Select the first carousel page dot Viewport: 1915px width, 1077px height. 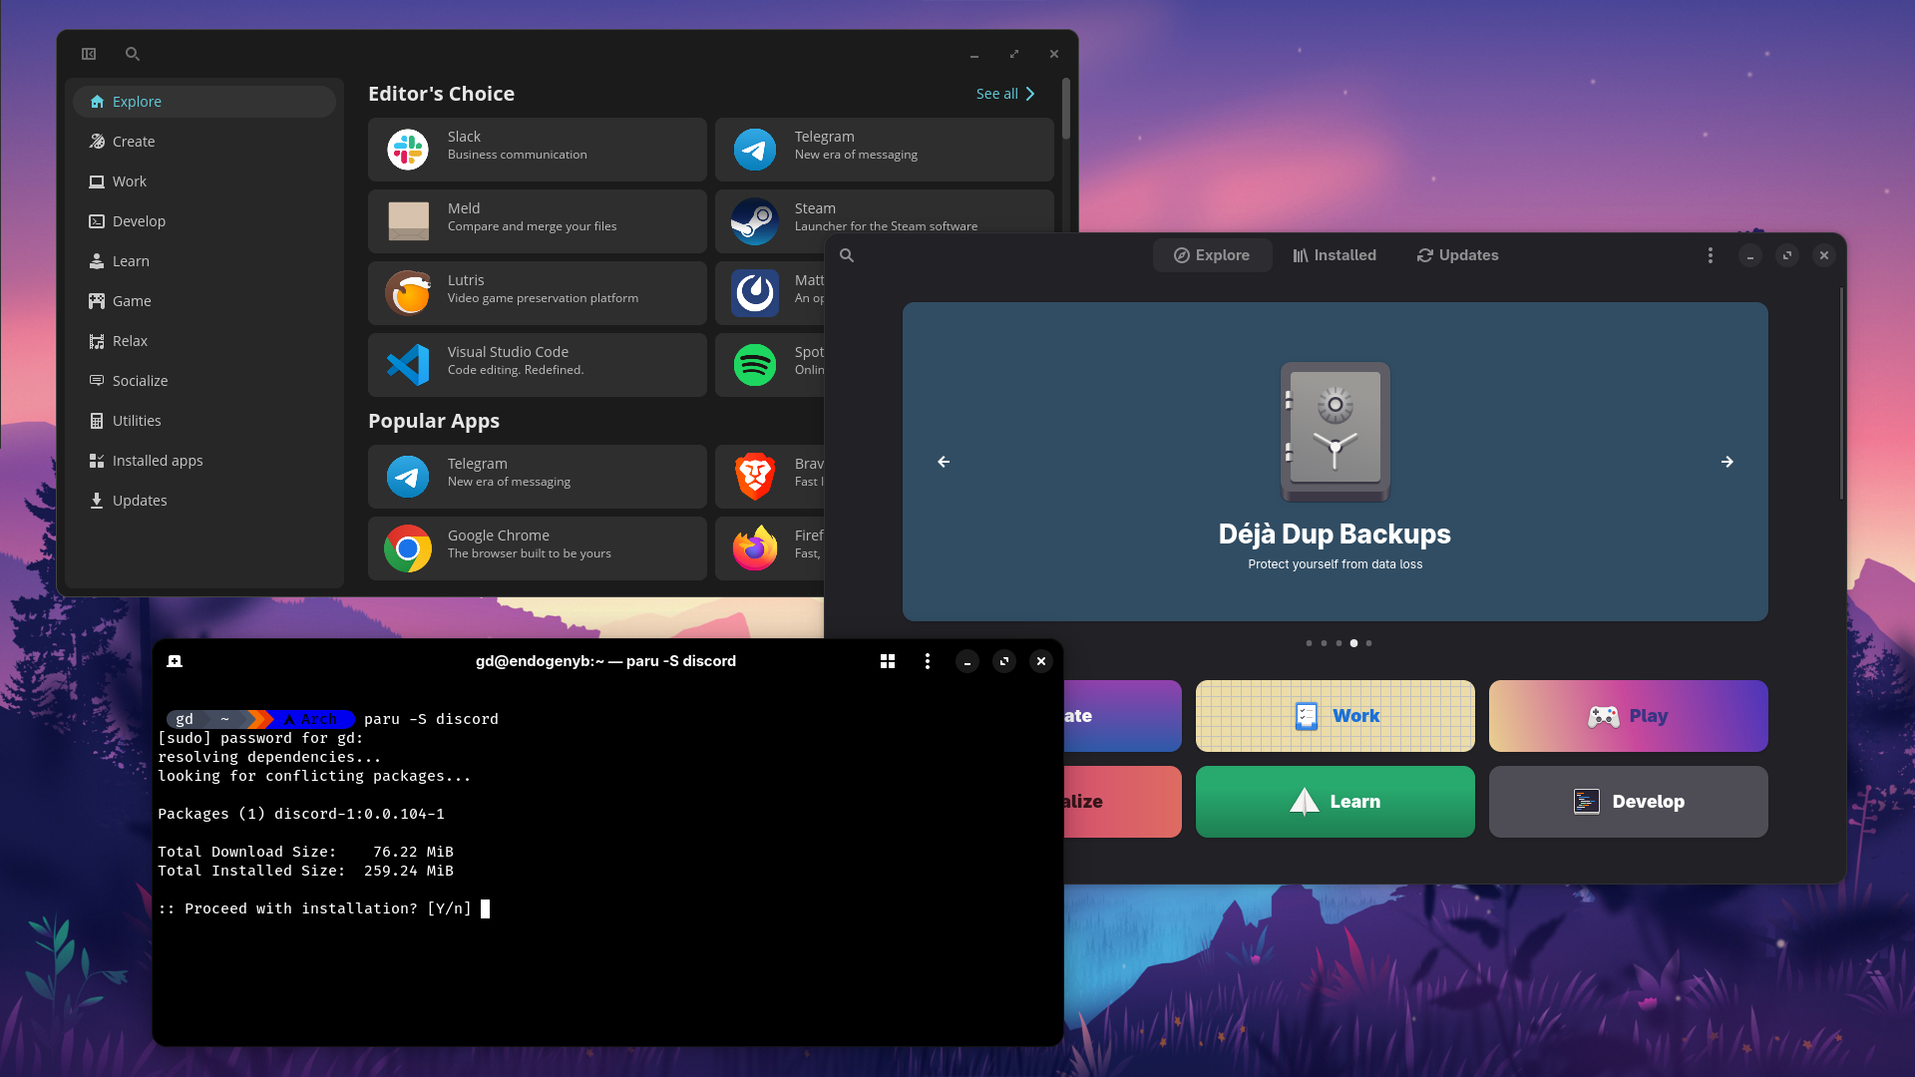tap(1309, 643)
